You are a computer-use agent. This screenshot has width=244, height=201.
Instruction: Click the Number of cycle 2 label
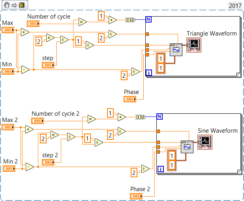[x=55, y=114]
